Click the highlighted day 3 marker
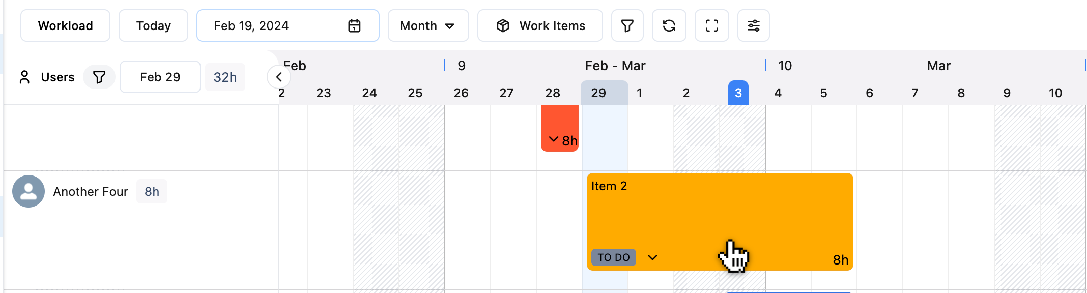 click(738, 93)
